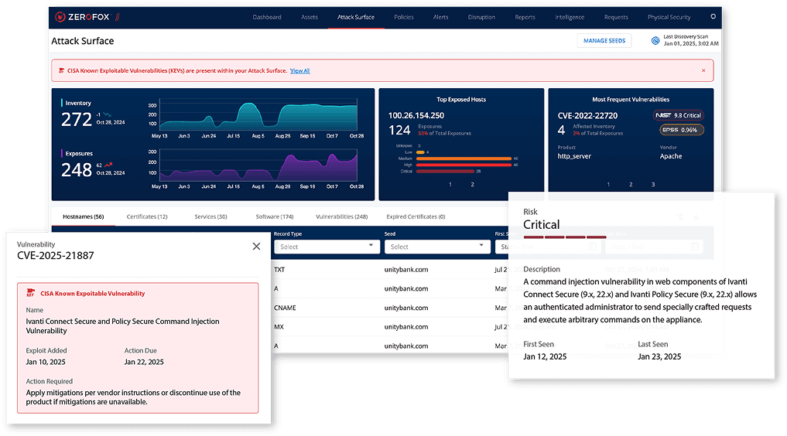Open the Reports menu
Viewport: 787px width, 436px height.
pyautogui.click(x=525, y=17)
